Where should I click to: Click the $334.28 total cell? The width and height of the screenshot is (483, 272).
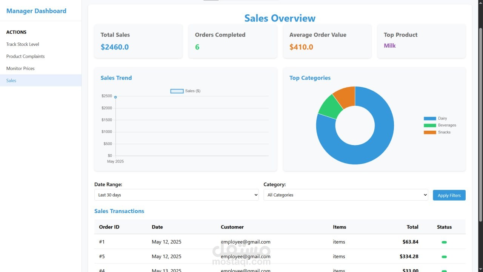pos(409,257)
